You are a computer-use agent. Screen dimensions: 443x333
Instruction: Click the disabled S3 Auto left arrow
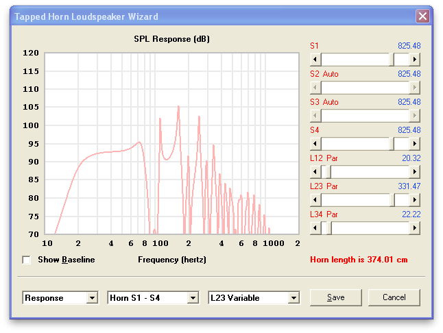pyautogui.click(x=315, y=115)
